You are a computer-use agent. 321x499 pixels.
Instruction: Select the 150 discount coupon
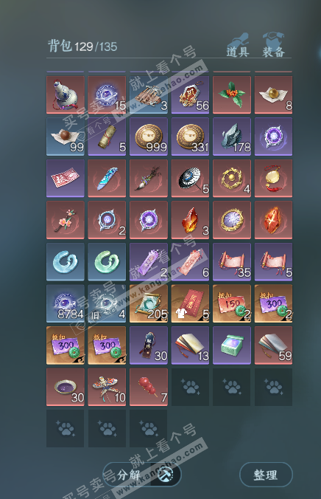pyautogui.click(x=232, y=303)
